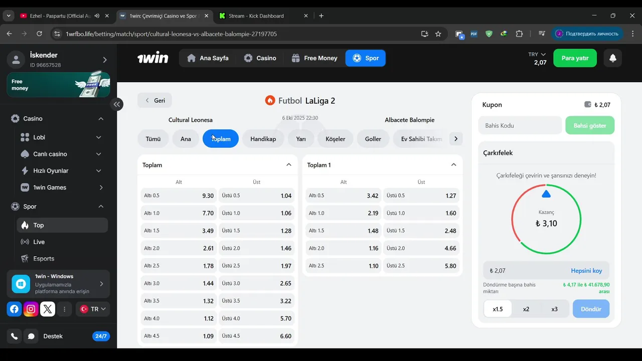Image resolution: width=642 pixels, height=361 pixels.
Task: Click the phone support icon
Action: pyautogui.click(x=14, y=336)
